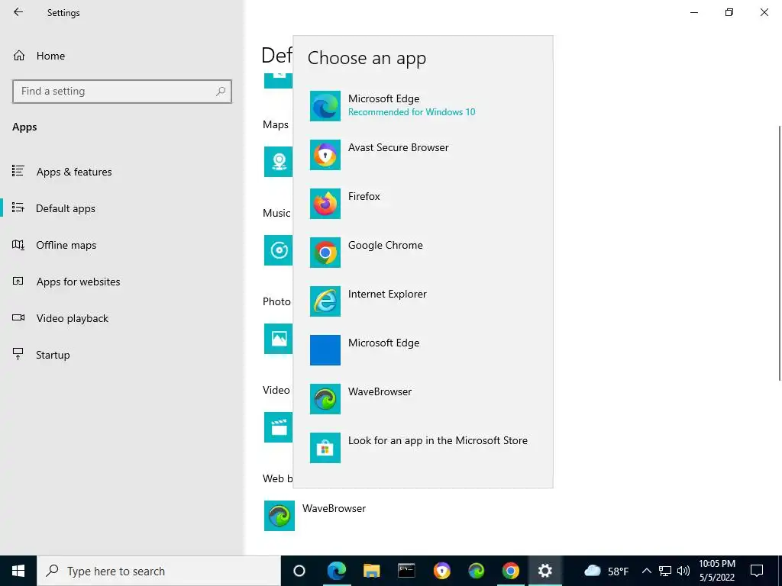Image resolution: width=782 pixels, height=586 pixels.
Task: Click the search magnifier in Find a setting
Action: (x=221, y=92)
